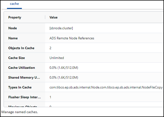Click the Value column header
Screen dimensions: 164x117
tap(53, 17)
